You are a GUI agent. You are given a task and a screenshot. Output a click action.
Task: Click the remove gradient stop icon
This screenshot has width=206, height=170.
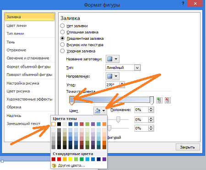tap(168, 101)
